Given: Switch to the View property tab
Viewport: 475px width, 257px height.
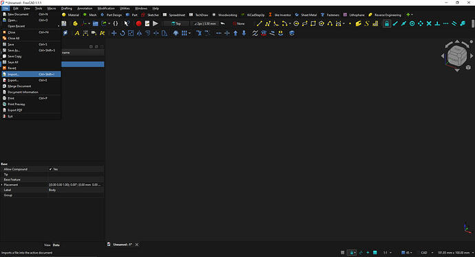Looking at the screenshot, I should pyautogui.click(x=47, y=245).
